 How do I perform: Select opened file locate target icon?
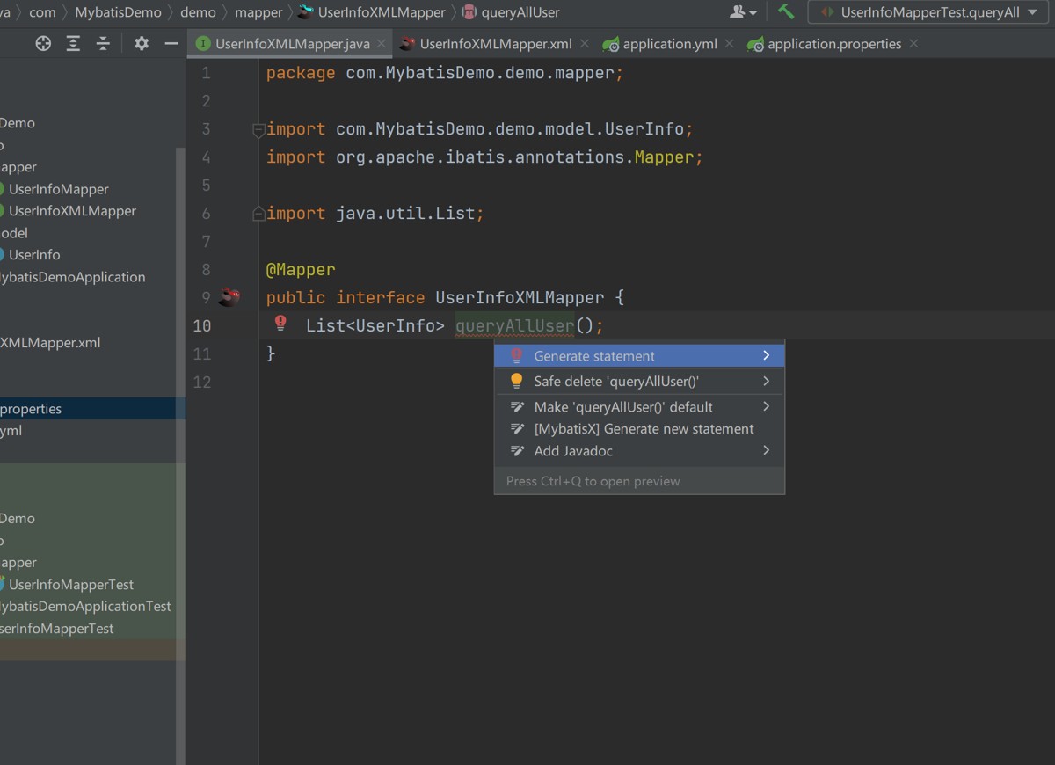pyautogui.click(x=43, y=44)
